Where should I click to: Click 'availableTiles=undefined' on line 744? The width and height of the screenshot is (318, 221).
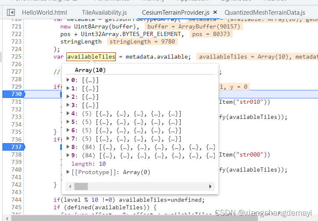pyautogui.click(x=161, y=200)
